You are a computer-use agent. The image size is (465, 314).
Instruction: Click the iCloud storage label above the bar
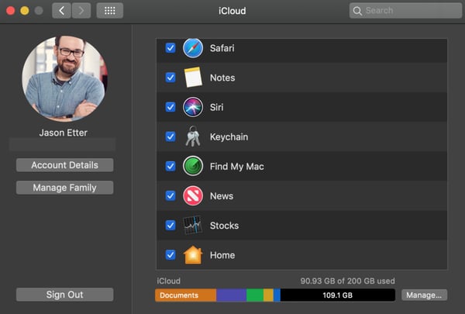(x=168, y=281)
